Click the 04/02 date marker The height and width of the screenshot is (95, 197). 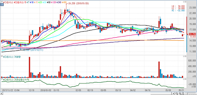click(x=133, y=90)
